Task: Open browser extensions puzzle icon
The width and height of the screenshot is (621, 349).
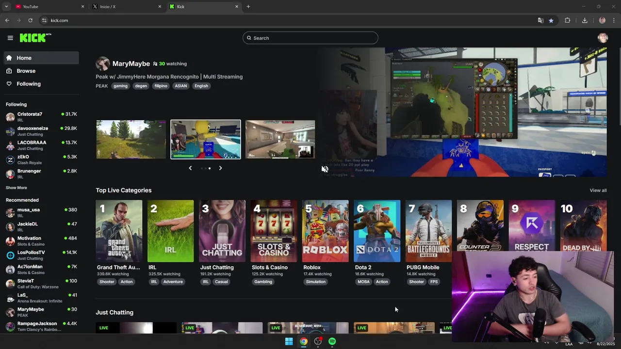Action: point(567,20)
